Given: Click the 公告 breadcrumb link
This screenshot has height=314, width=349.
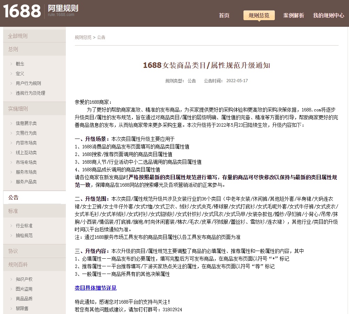Looking at the screenshot, I should click(x=101, y=37).
